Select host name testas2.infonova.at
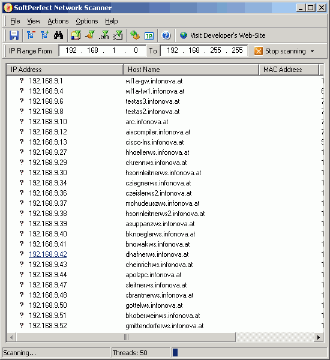The height and width of the screenshot is (360, 330). tap(152, 112)
